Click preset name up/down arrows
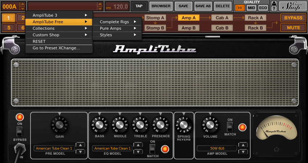The width and height of the screenshot is (308, 163). (100, 6)
